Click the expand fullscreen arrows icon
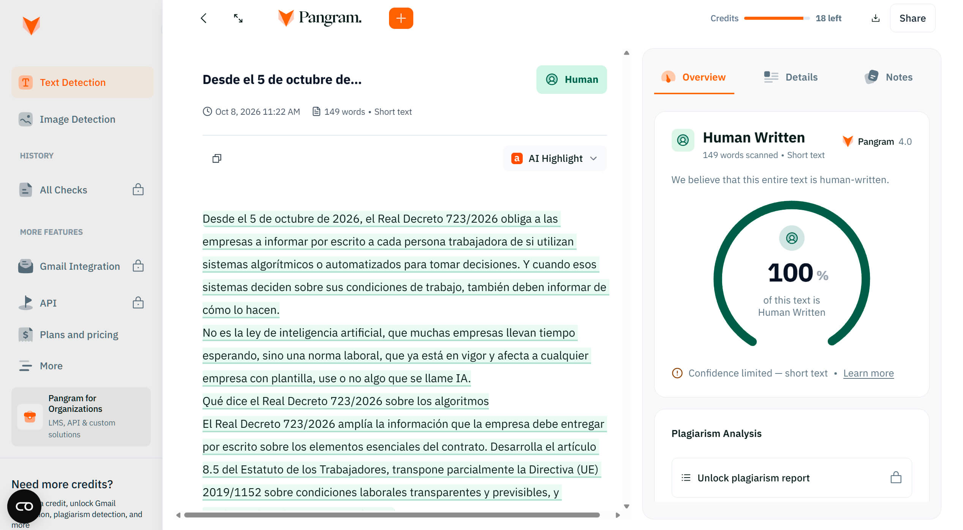 click(238, 18)
